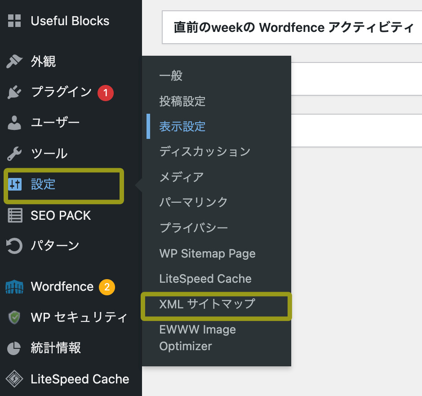
Task: Open the ディスカッション settings page
Action: click(x=204, y=151)
